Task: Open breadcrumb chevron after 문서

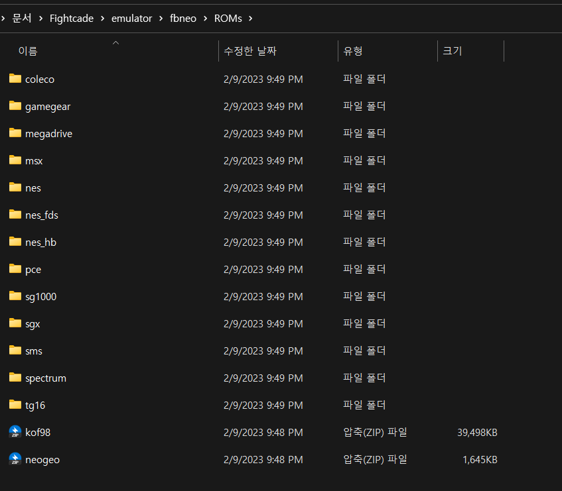Action: pos(41,19)
